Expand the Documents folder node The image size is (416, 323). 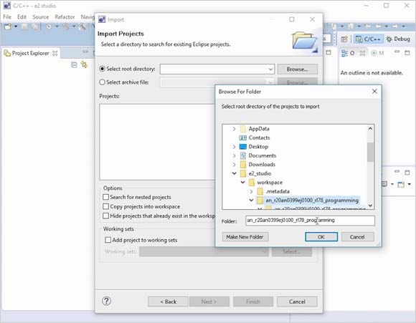[234, 155]
